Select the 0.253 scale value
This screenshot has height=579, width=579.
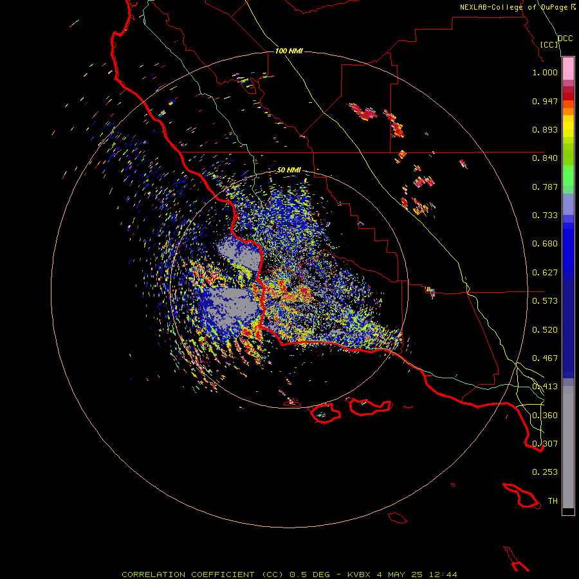pos(545,472)
